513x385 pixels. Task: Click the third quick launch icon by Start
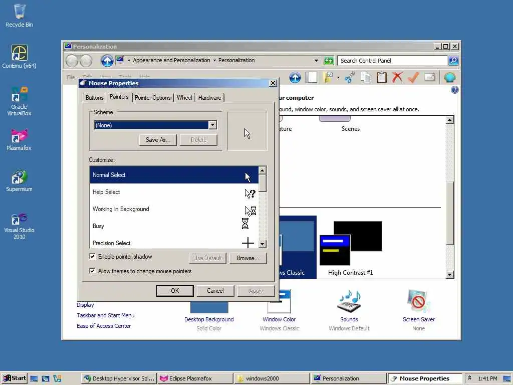coord(57,379)
